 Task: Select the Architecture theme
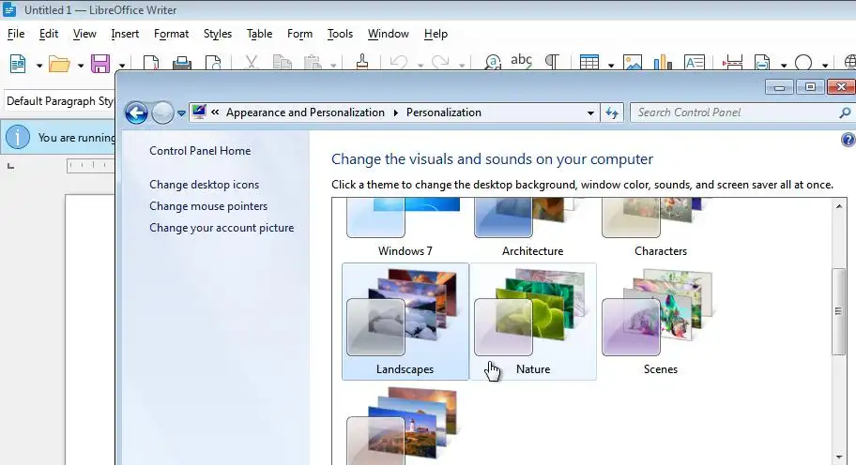(x=533, y=229)
